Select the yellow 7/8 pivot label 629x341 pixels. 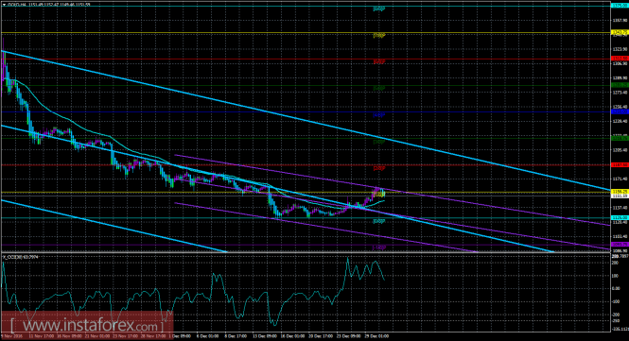(379, 36)
